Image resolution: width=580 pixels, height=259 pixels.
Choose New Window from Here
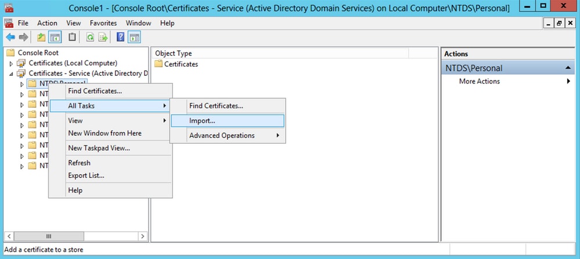point(110,133)
